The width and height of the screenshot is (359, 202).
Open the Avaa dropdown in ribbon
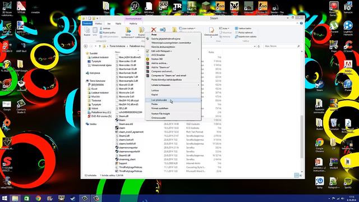coord(224,29)
